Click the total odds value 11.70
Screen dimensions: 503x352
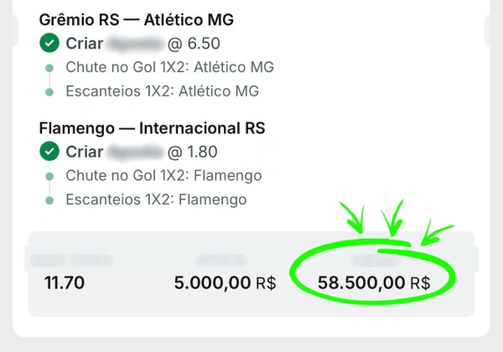click(x=65, y=283)
